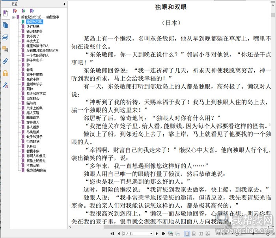Open the Pages thumbnails panel icon
276x238 pixels.
click(6, 25)
